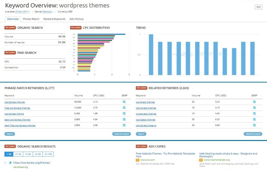Open the 'free wordpress themes' keyword link
The height and width of the screenshot is (169, 267).
(x=17, y=108)
